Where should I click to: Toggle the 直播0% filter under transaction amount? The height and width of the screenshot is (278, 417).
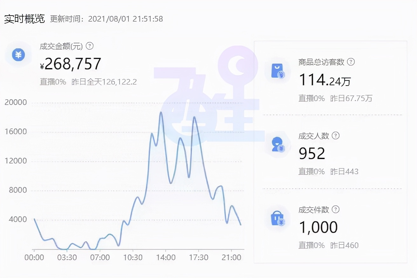53,82
